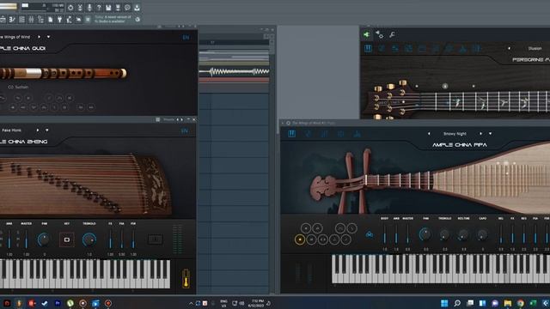Open the preset dropdown arrow in Zheng window

pos(47,130)
